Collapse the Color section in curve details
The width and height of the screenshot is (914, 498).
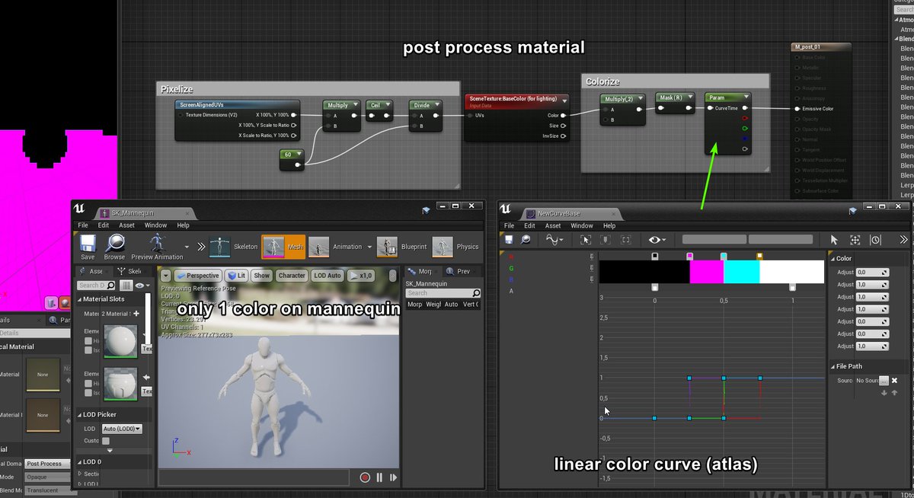point(833,259)
